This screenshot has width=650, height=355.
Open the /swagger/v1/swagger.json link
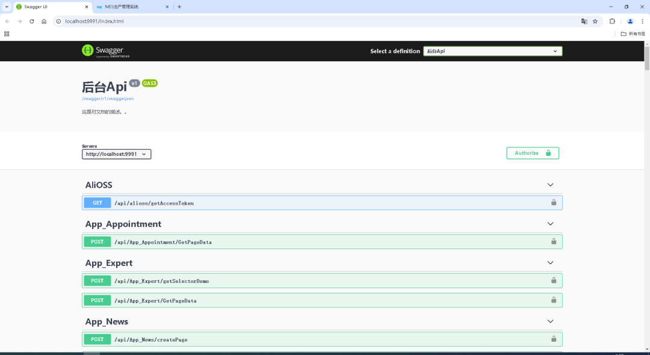tap(108, 98)
